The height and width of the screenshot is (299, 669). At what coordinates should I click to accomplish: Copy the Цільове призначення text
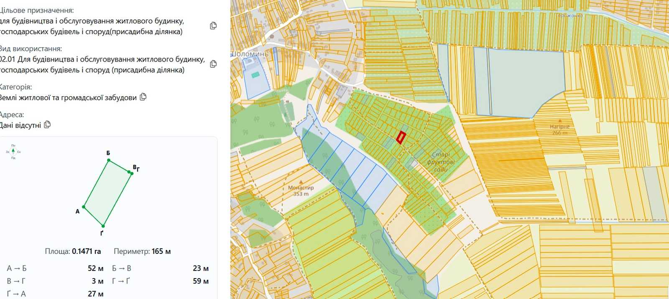click(x=213, y=26)
